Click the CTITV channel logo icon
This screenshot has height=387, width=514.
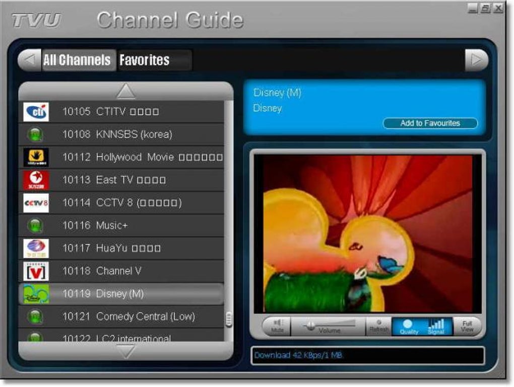pyautogui.click(x=36, y=112)
